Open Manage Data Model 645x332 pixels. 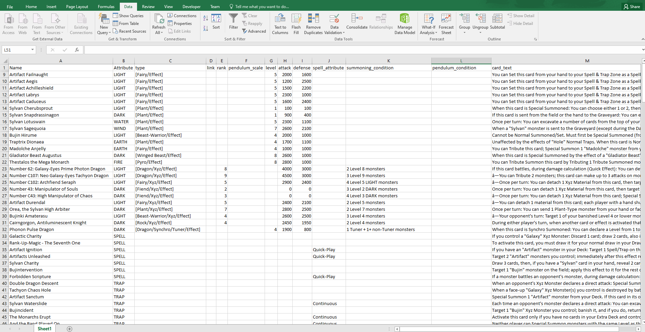[x=405, y=24]
